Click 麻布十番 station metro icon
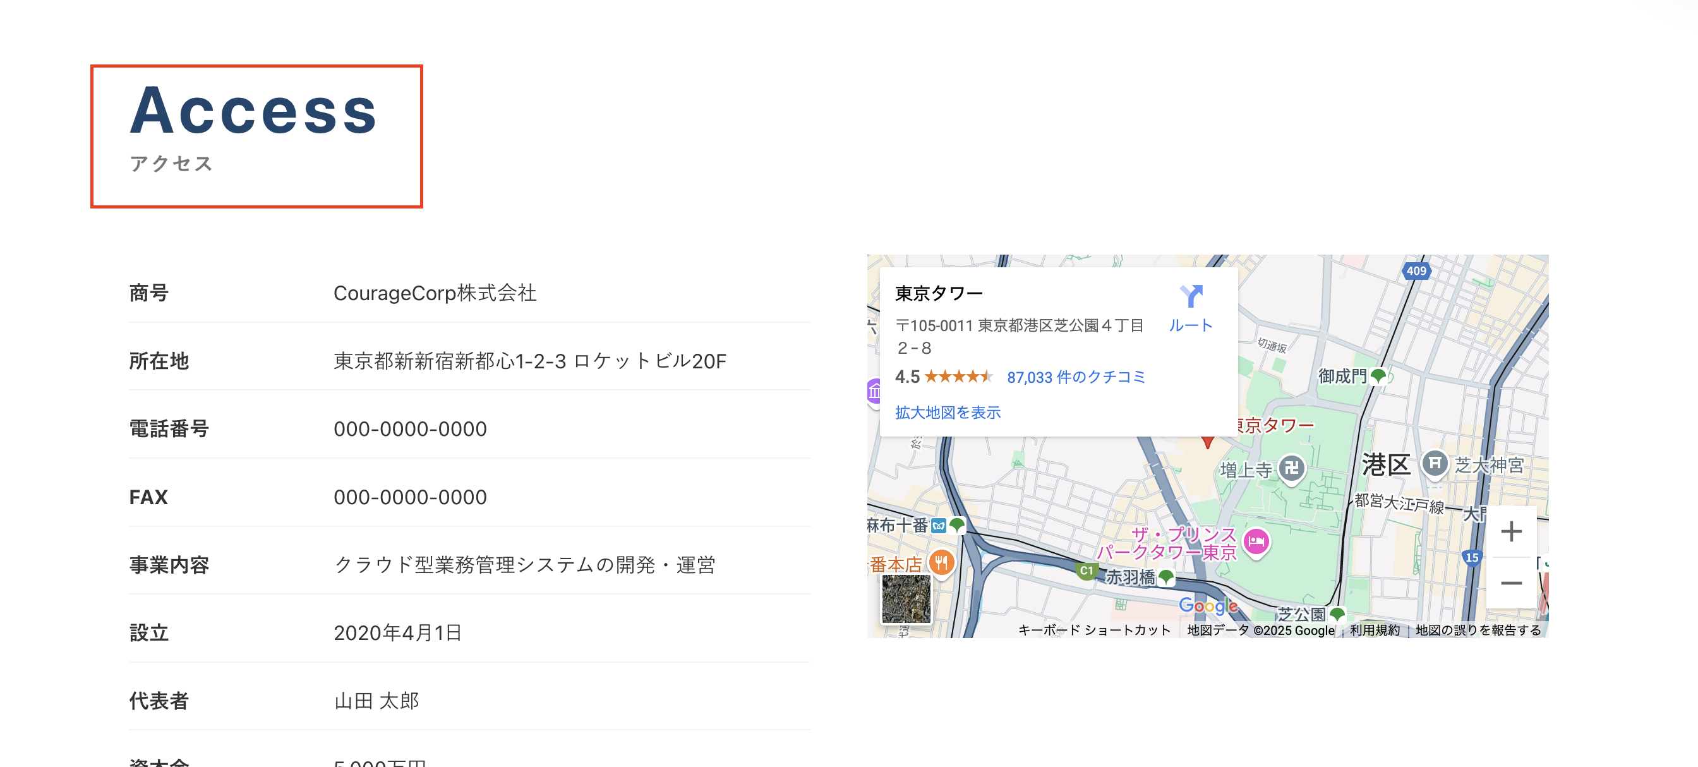 [x=939, y=526]
